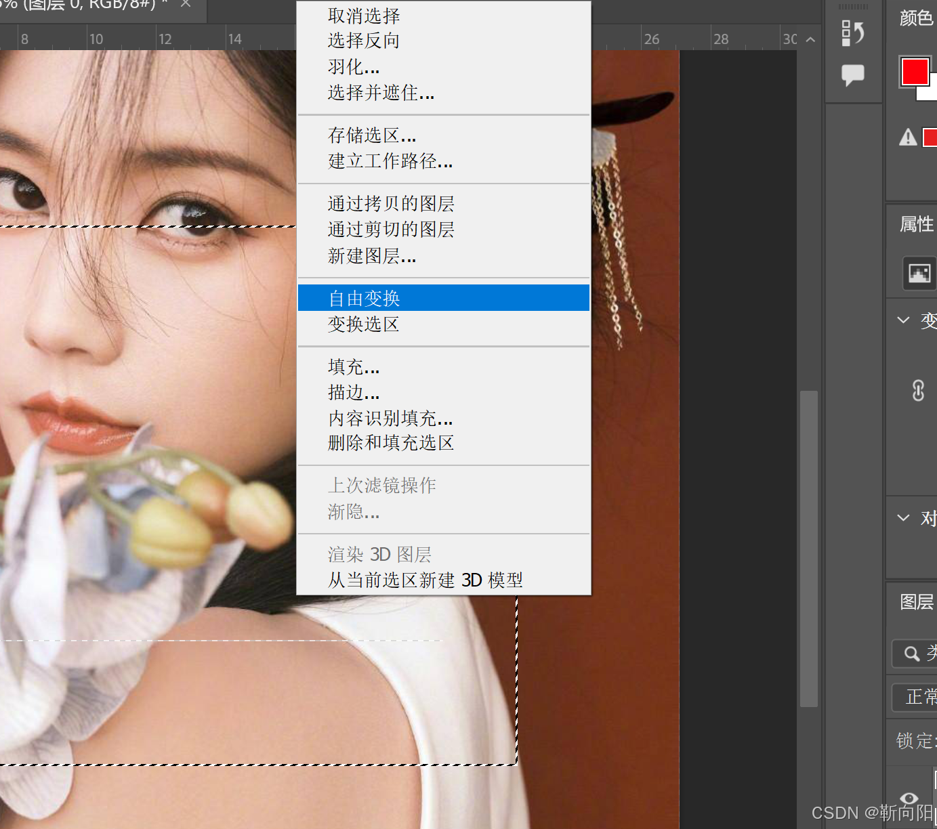Switch to the 属性 panel tab
Image resolution: width=937 pixels, height=829 pixels.
[x=917, y=224]
